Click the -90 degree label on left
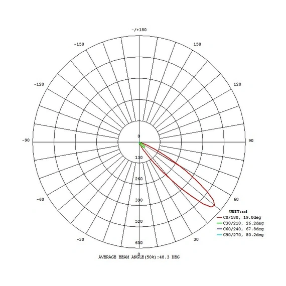Image resolution: width=286 pixels, height=286 pixels. tap(26, 140)
